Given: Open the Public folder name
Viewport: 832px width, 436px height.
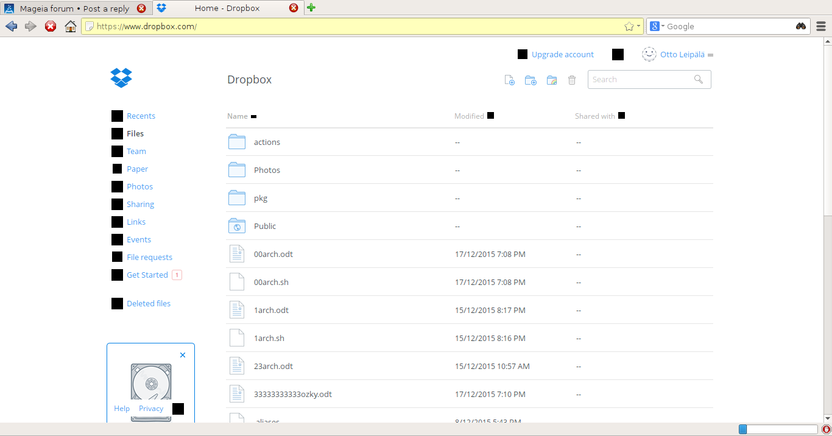Looking at the screenshot, I should click(x=265, y=226).
